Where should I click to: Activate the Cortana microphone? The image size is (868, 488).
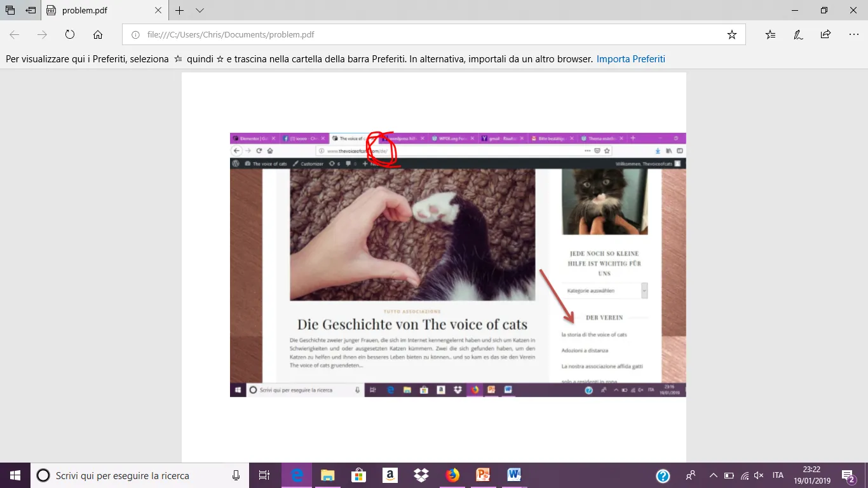236,475
